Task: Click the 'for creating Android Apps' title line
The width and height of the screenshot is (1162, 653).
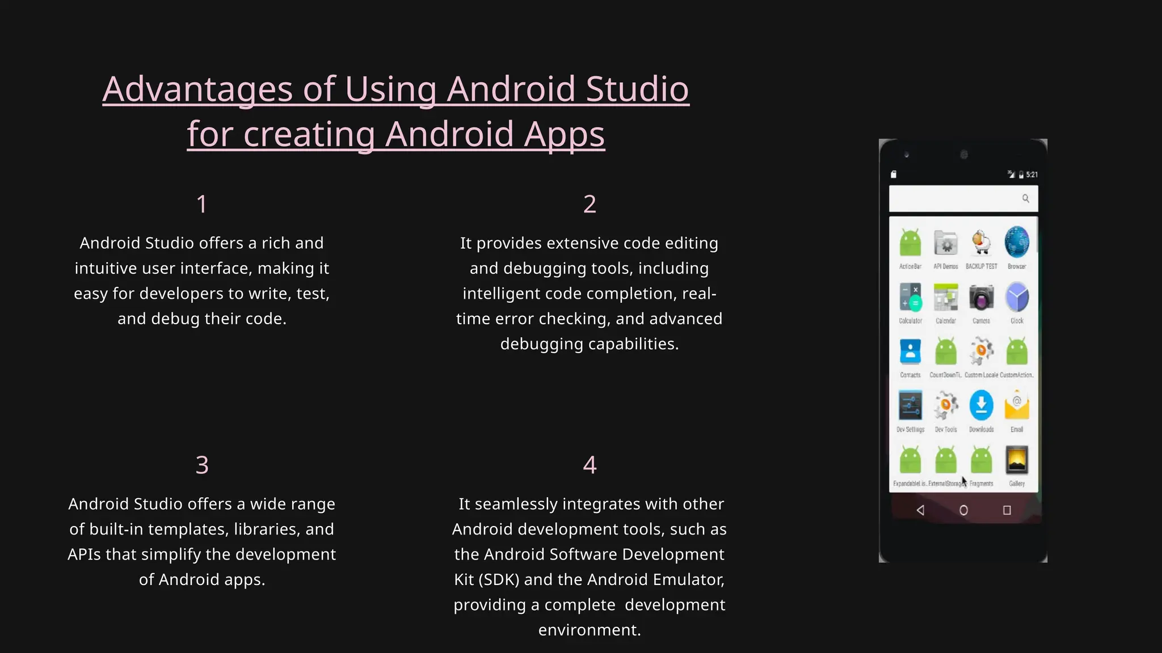Action: (396, 134)
